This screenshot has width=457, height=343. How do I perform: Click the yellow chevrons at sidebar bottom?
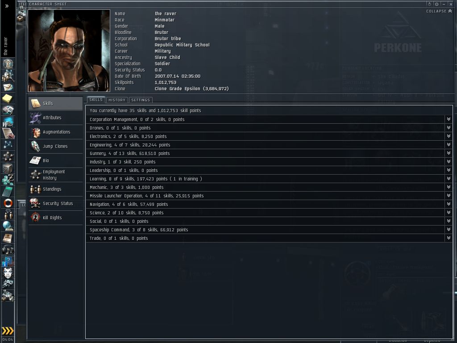tap(8, 330)
